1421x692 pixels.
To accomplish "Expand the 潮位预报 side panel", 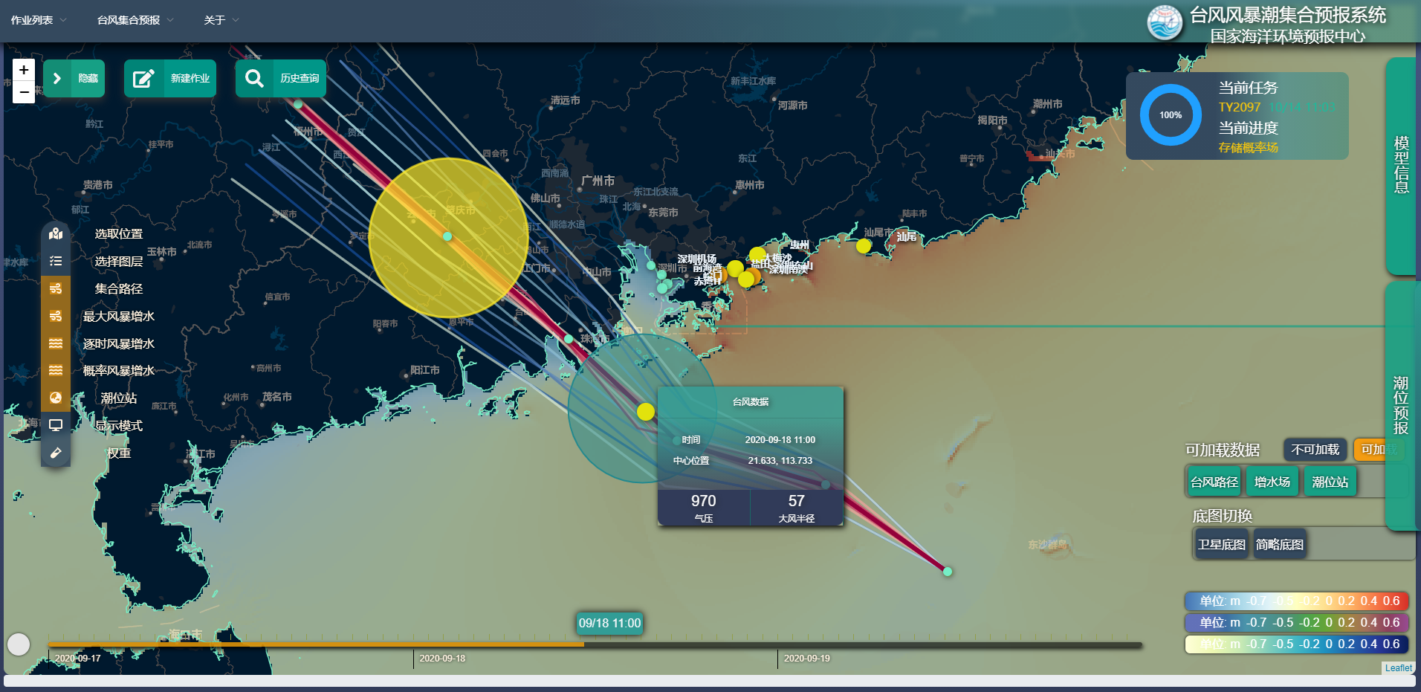I will click(x=1401, y=405).
